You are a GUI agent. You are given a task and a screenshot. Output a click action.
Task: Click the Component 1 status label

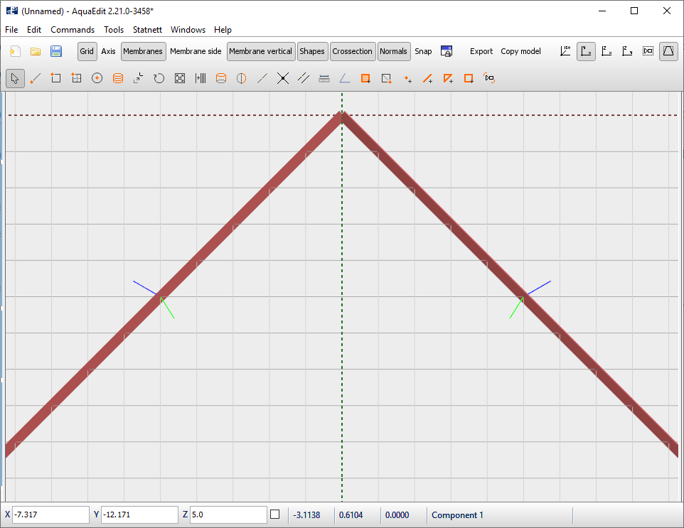458,515
